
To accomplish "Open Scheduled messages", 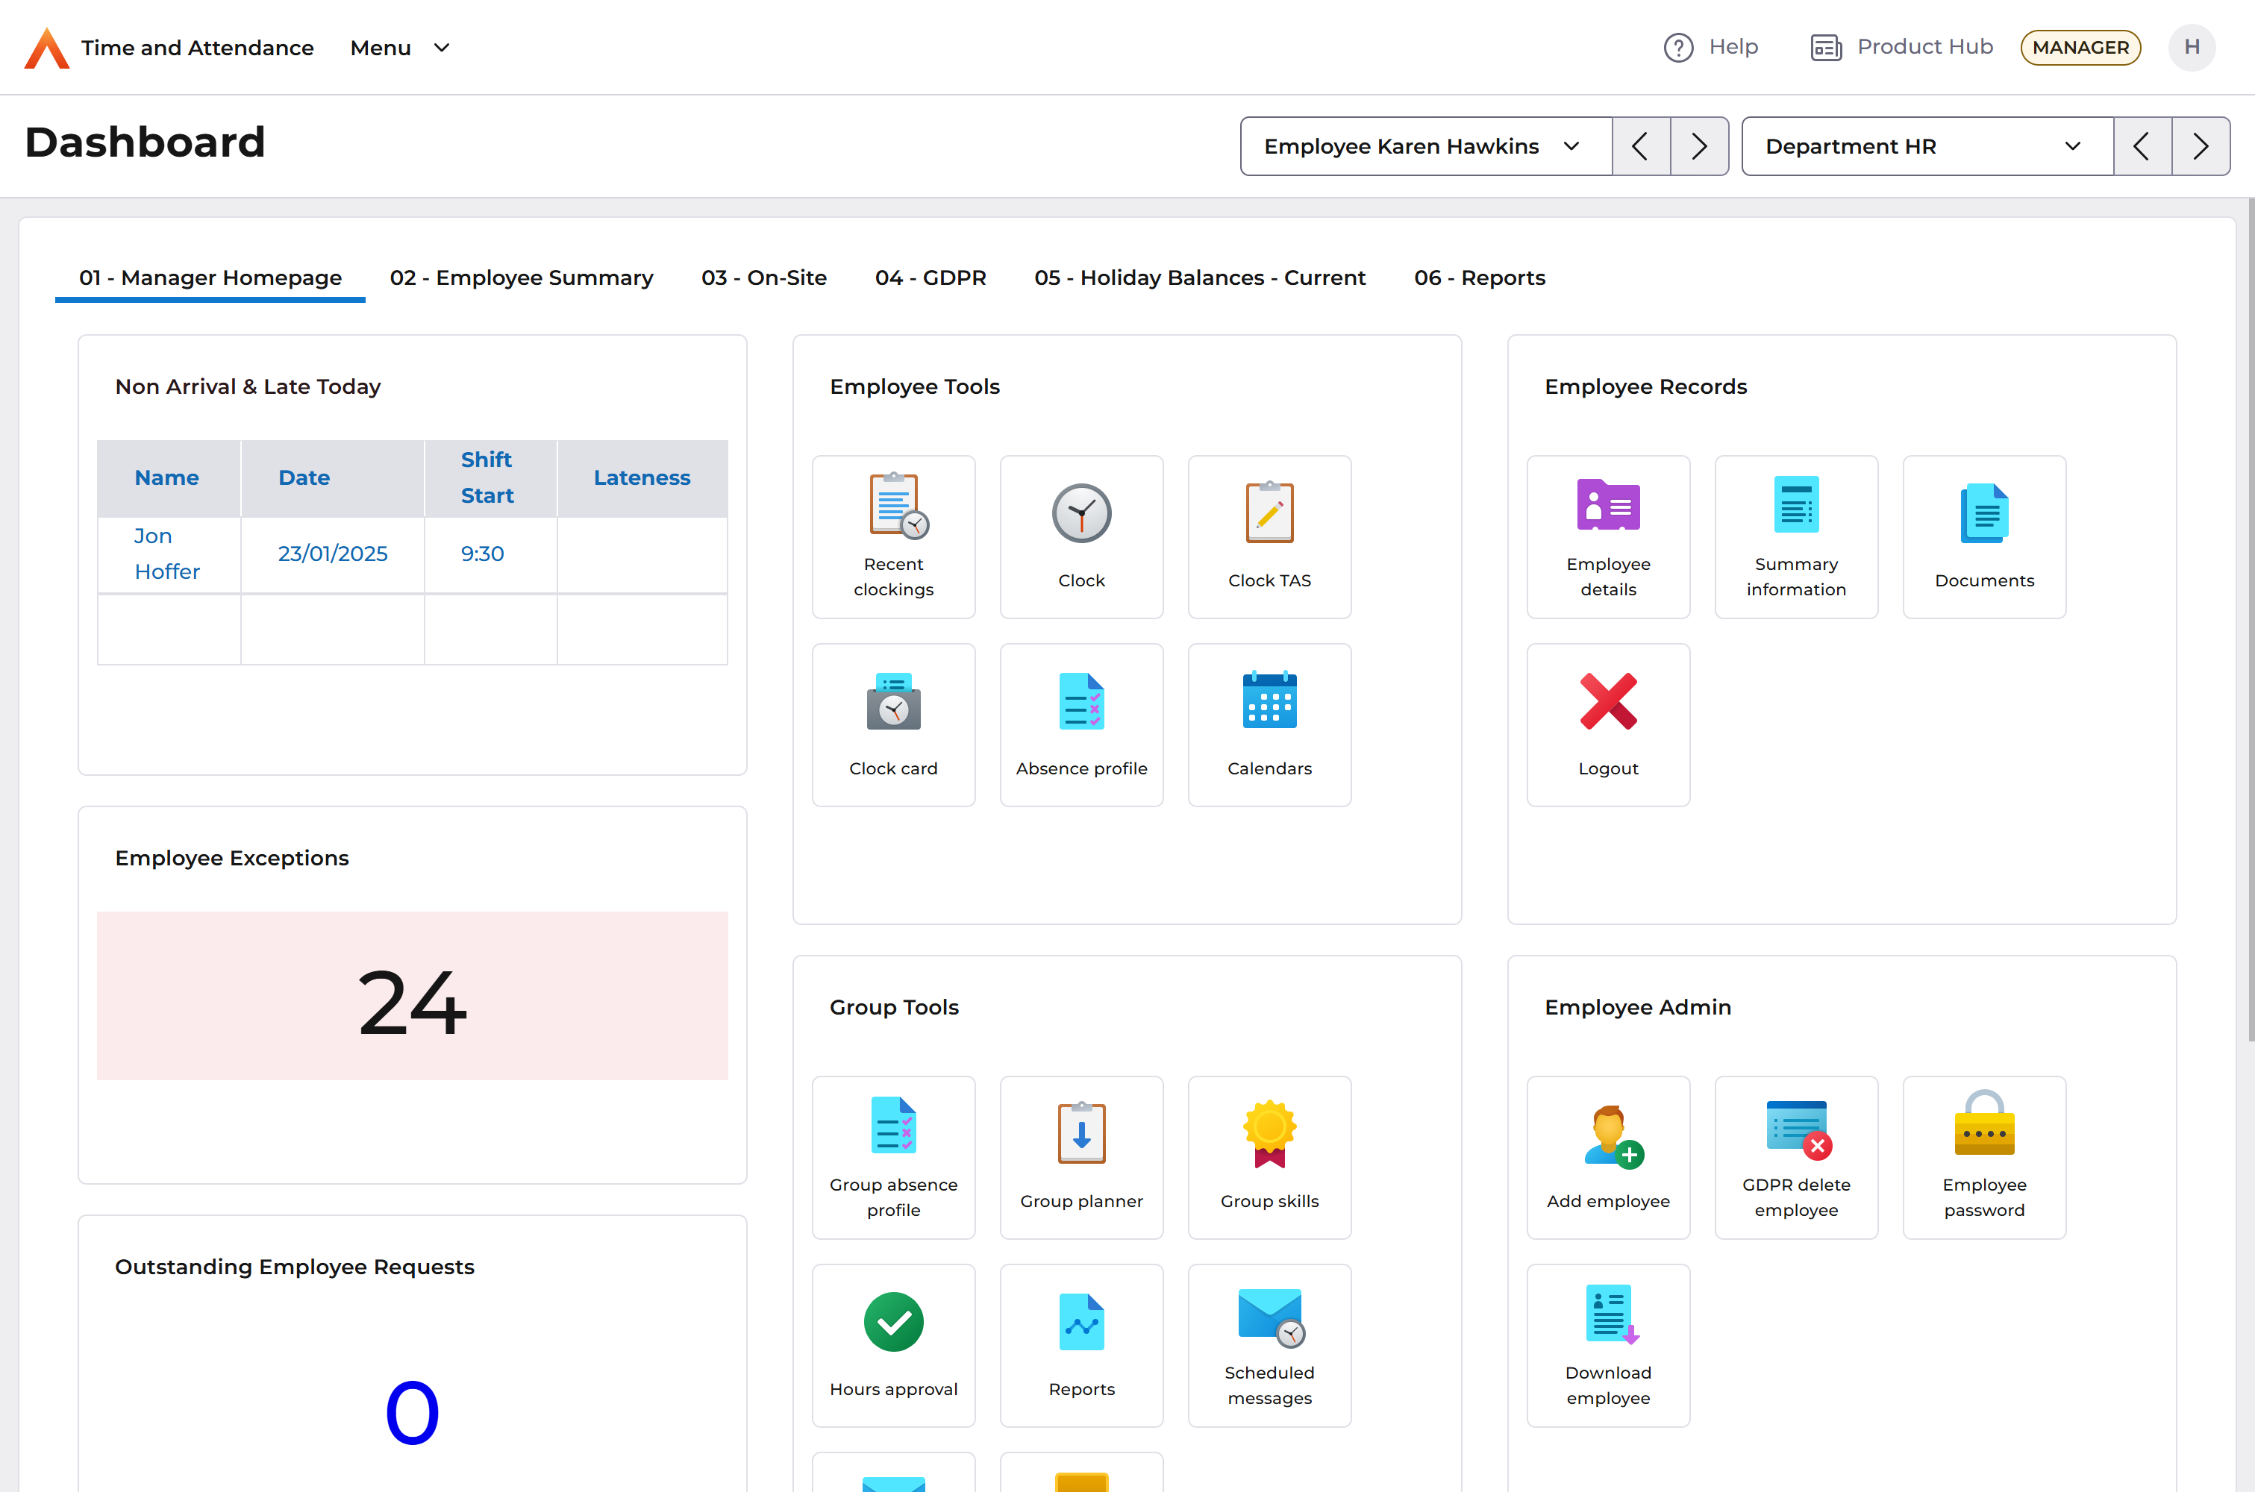I will (1269, 1344).
